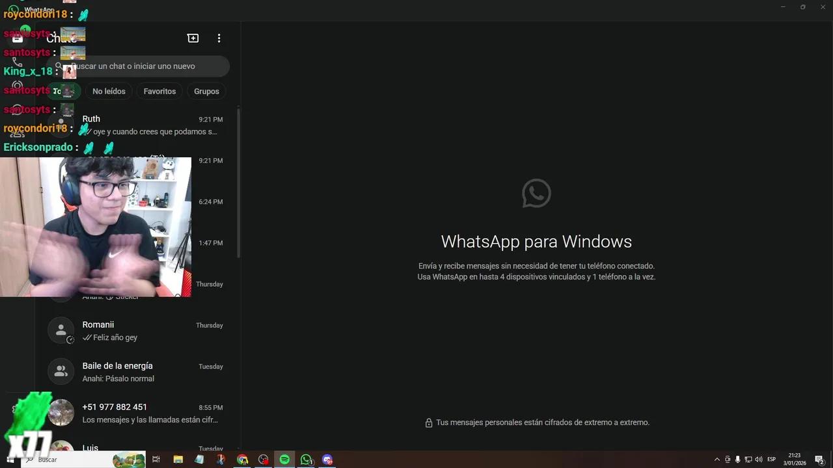The height and width of the screenshot is (468, 833).
Task: Open Task View from the taskbar
Action: point(156,460)
